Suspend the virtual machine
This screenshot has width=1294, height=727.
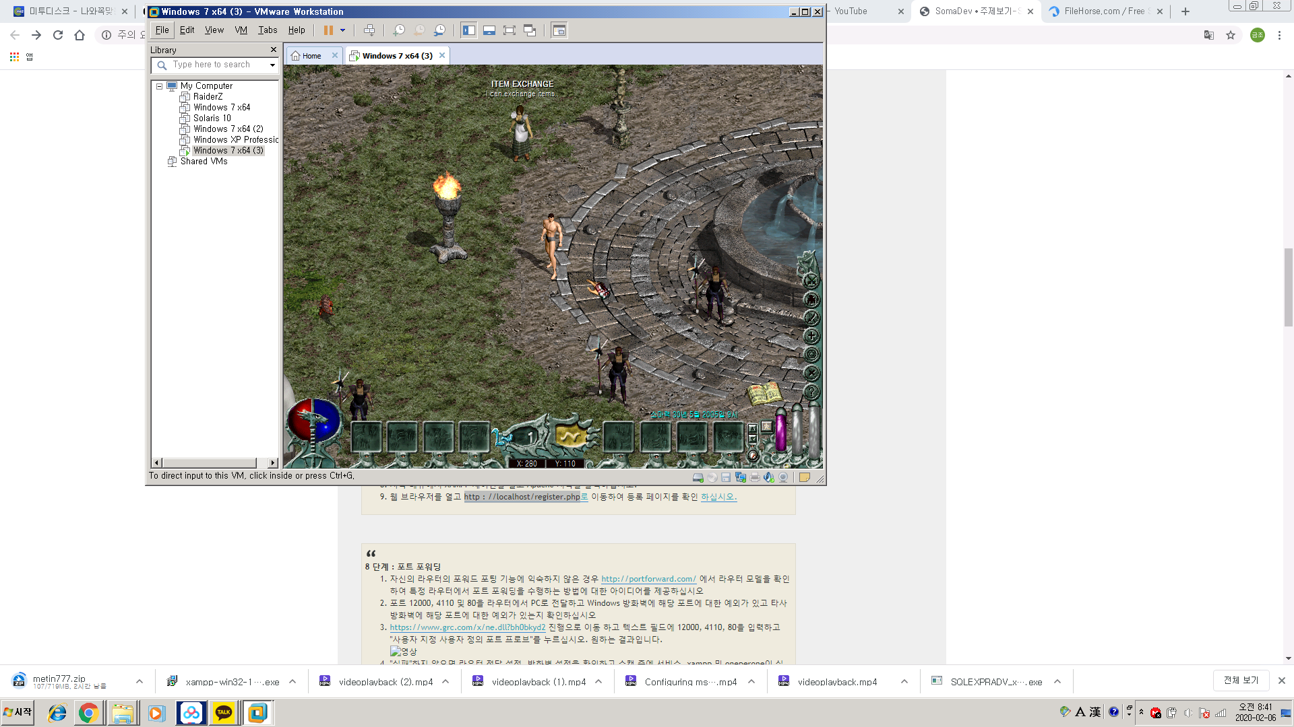329,30
